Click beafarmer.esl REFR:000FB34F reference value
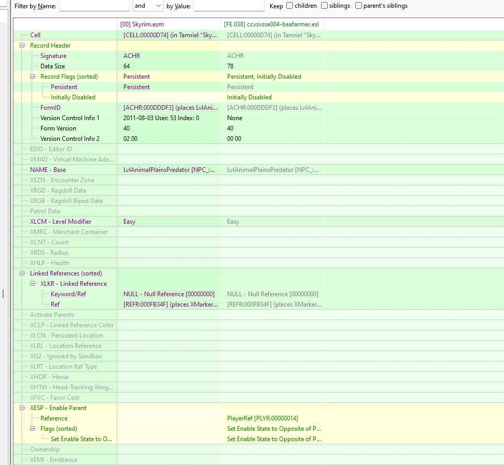The width and height of the screenshot is (504, 465). coord(274,304)
